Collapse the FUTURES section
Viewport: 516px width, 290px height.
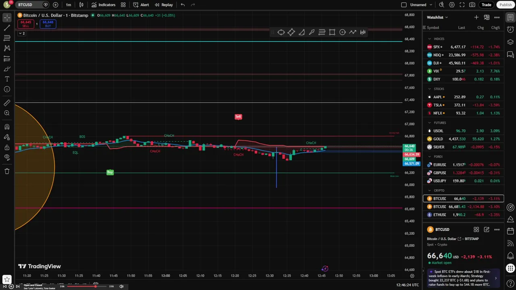430,122
